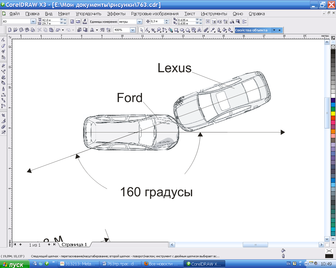Click the Copy icon

45,30
